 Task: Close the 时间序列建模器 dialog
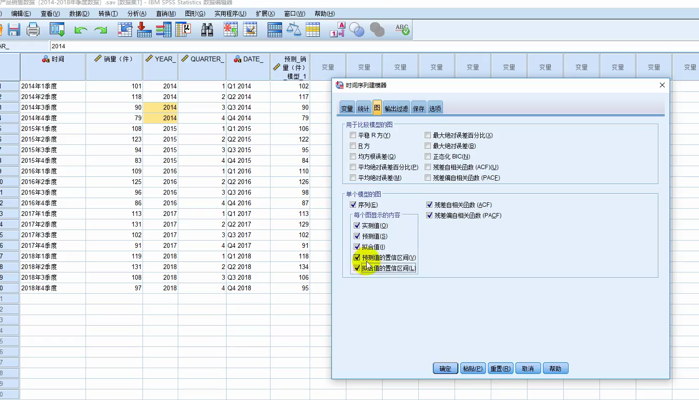(x=662, y=85)
